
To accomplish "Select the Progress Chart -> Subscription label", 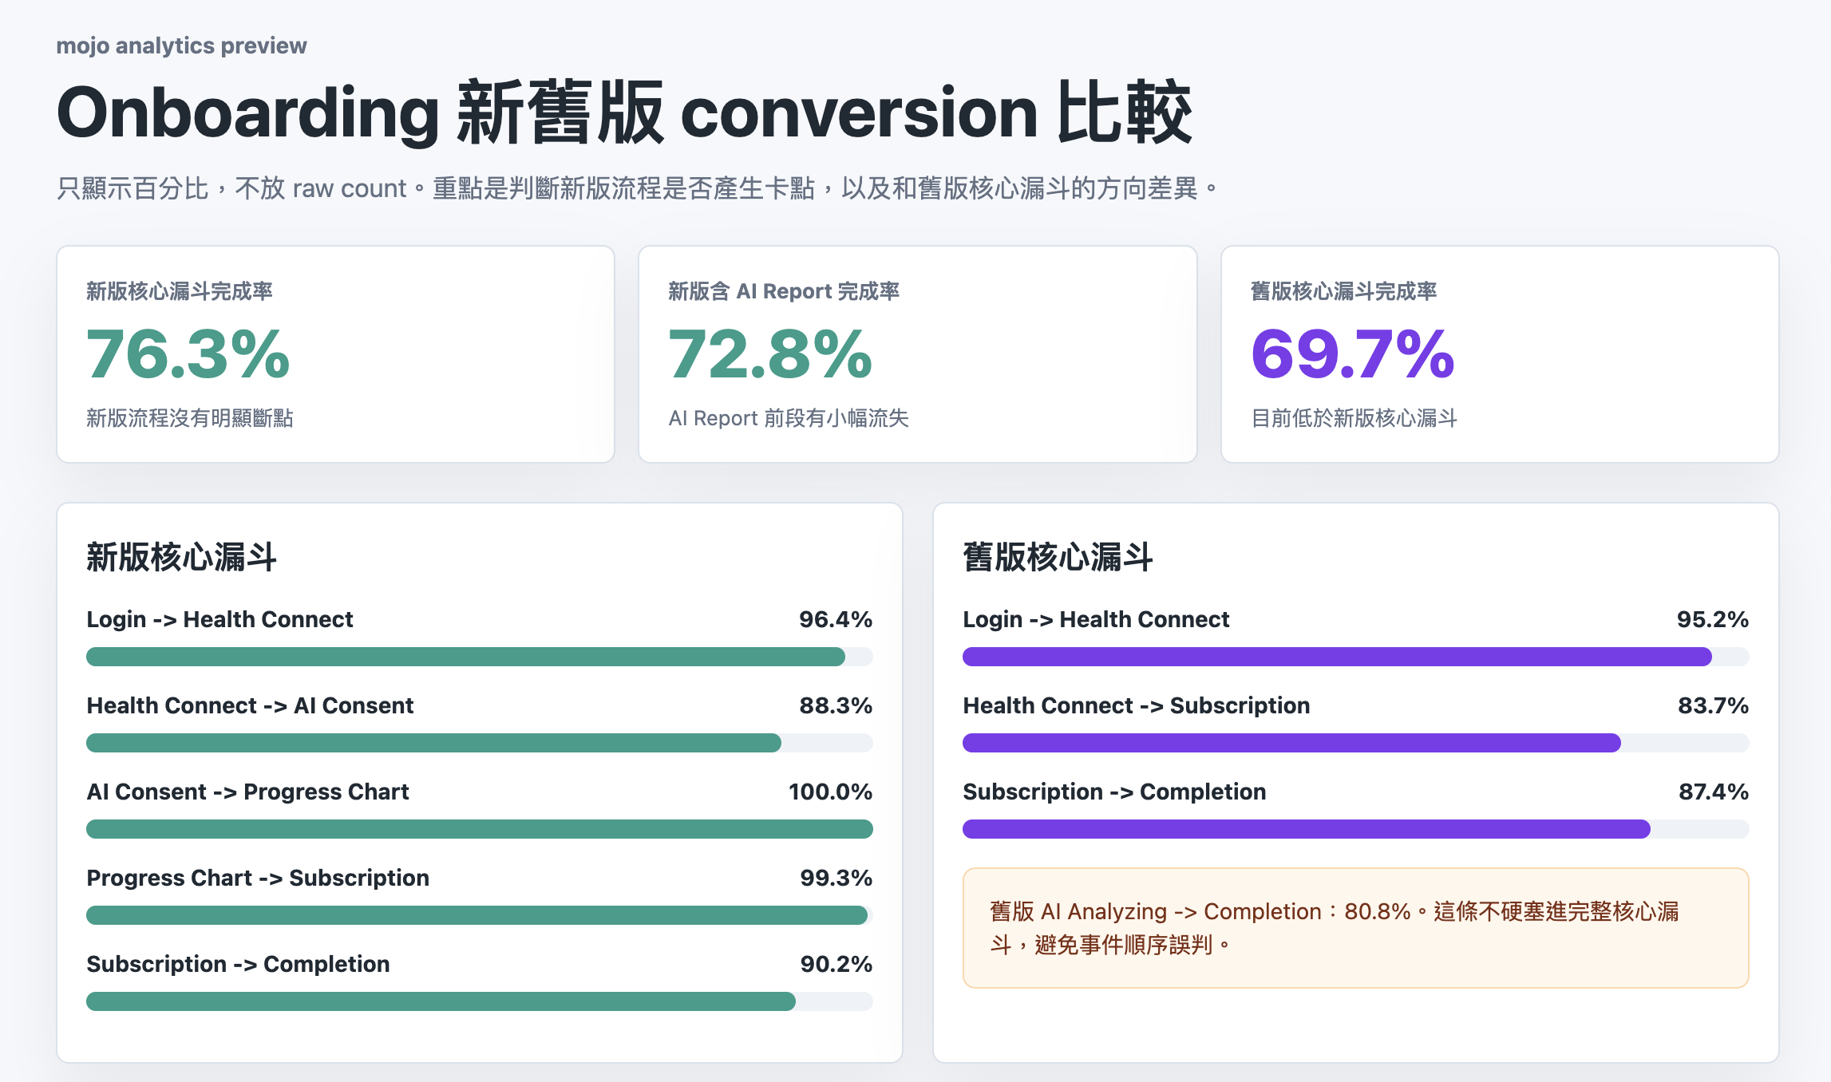I will 258,878.
